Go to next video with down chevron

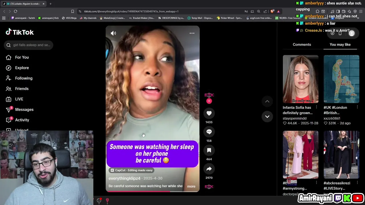267,116
